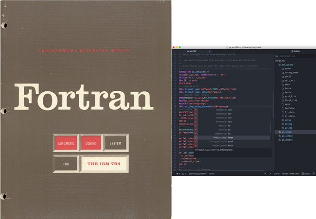Click the function icon beside gs_delete
This screenshot has width=316, height=219.
tap(280, 140)
